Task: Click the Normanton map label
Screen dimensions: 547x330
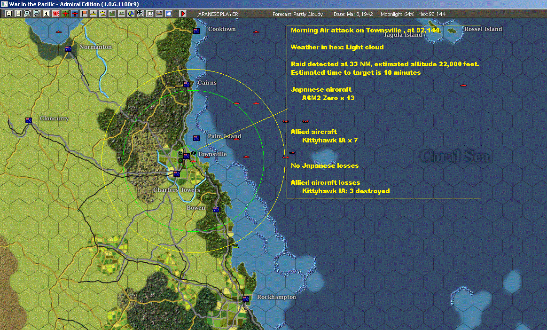Action: 95,47
